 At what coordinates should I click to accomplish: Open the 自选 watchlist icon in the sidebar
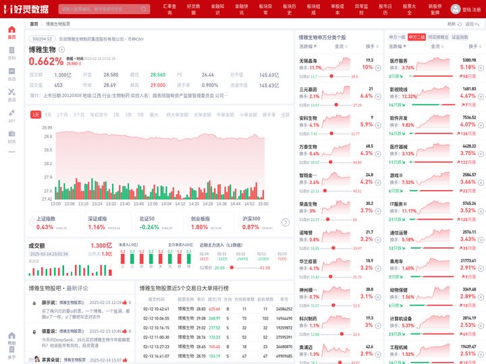(11, 74)
